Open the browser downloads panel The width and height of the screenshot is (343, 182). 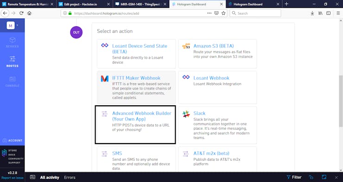[312, 13]
